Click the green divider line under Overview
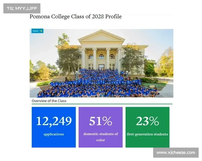Screen dimensions: 202x161 pos(102,104)
